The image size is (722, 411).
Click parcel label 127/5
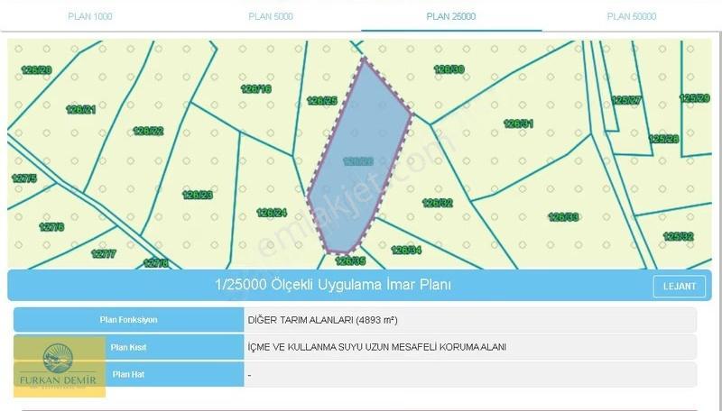[x=24, y=178]
